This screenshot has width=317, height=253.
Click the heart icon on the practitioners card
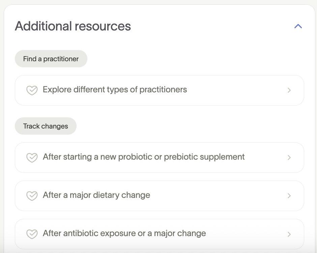tap(32, 90)
